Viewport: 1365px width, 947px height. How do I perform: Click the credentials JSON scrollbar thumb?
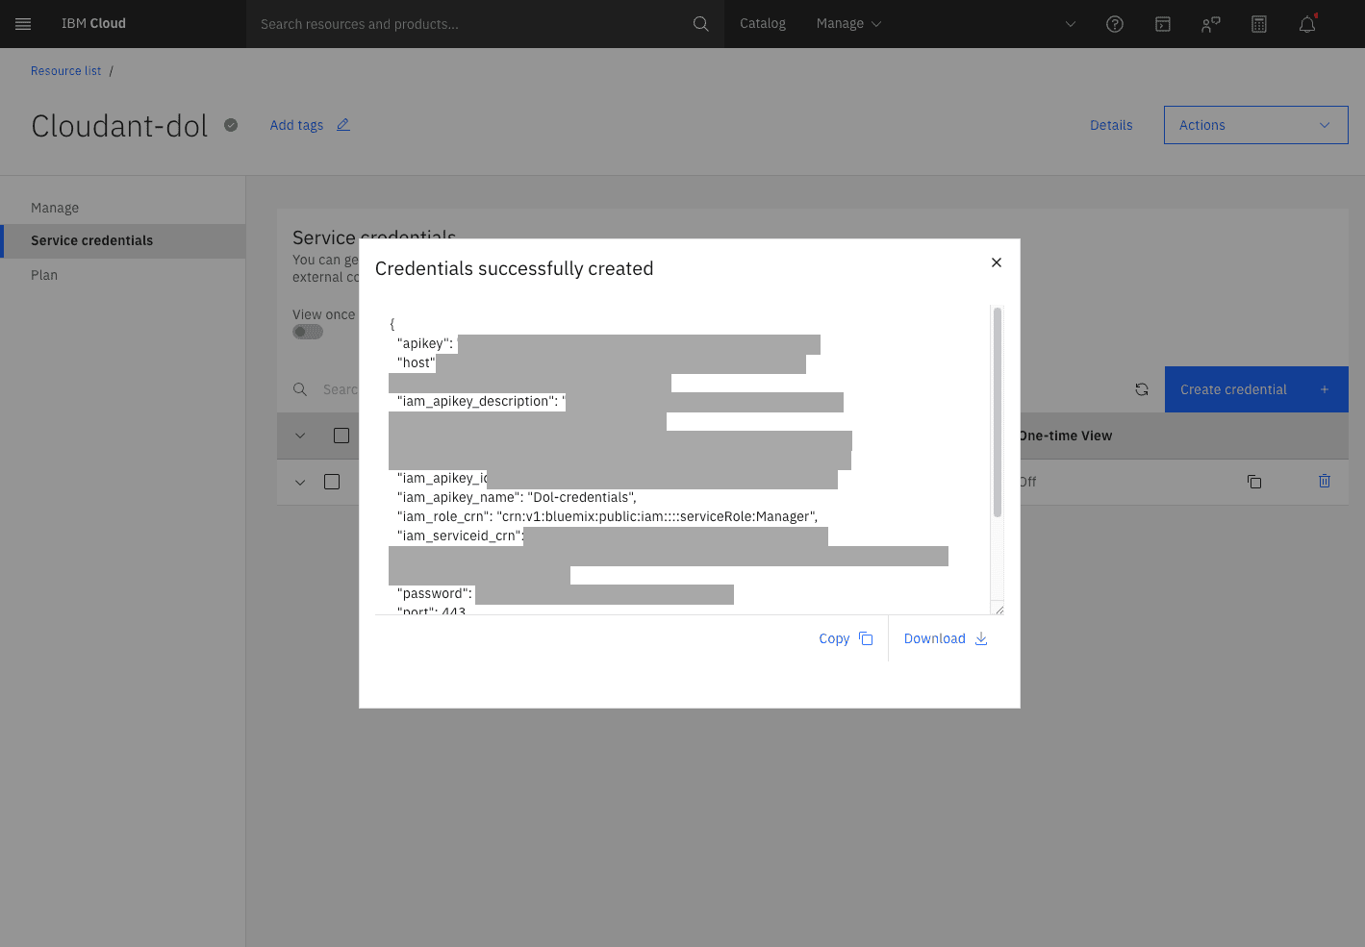tap(998, 412)
